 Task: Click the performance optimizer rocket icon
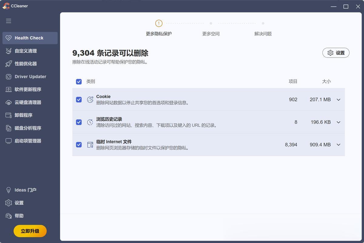(9, 64)
